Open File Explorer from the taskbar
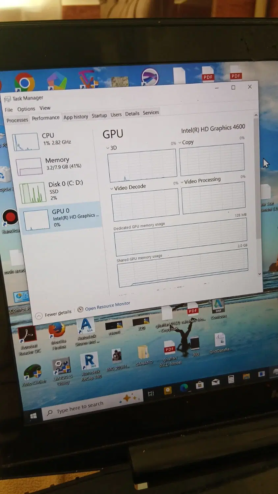The image size is (278, 494). pyautogui.click(x=246, y=376)
